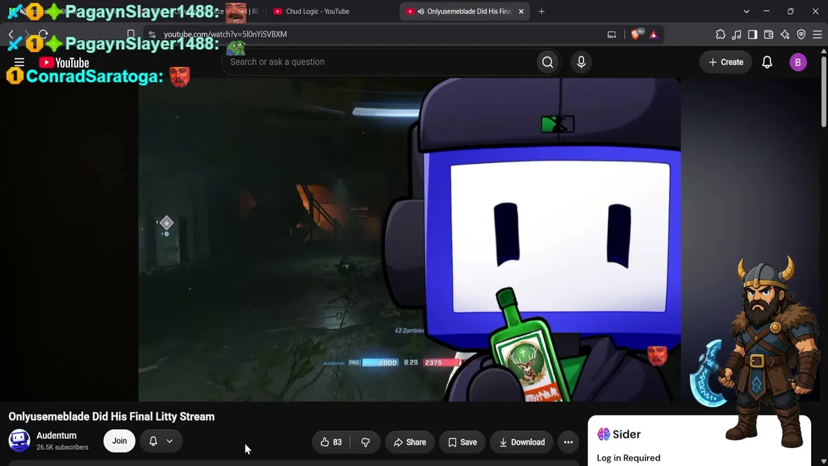Screen dimensions: 828x466
Task: Click the Create button
Action: tap(726, 62)
